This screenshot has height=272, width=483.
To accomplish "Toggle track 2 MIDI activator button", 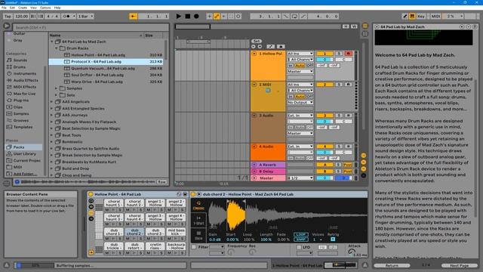I will pos(325,85).
